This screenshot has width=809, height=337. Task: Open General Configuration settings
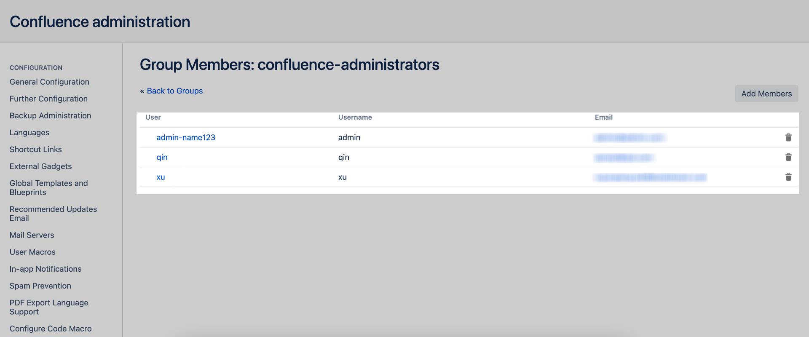pos(49,82)
